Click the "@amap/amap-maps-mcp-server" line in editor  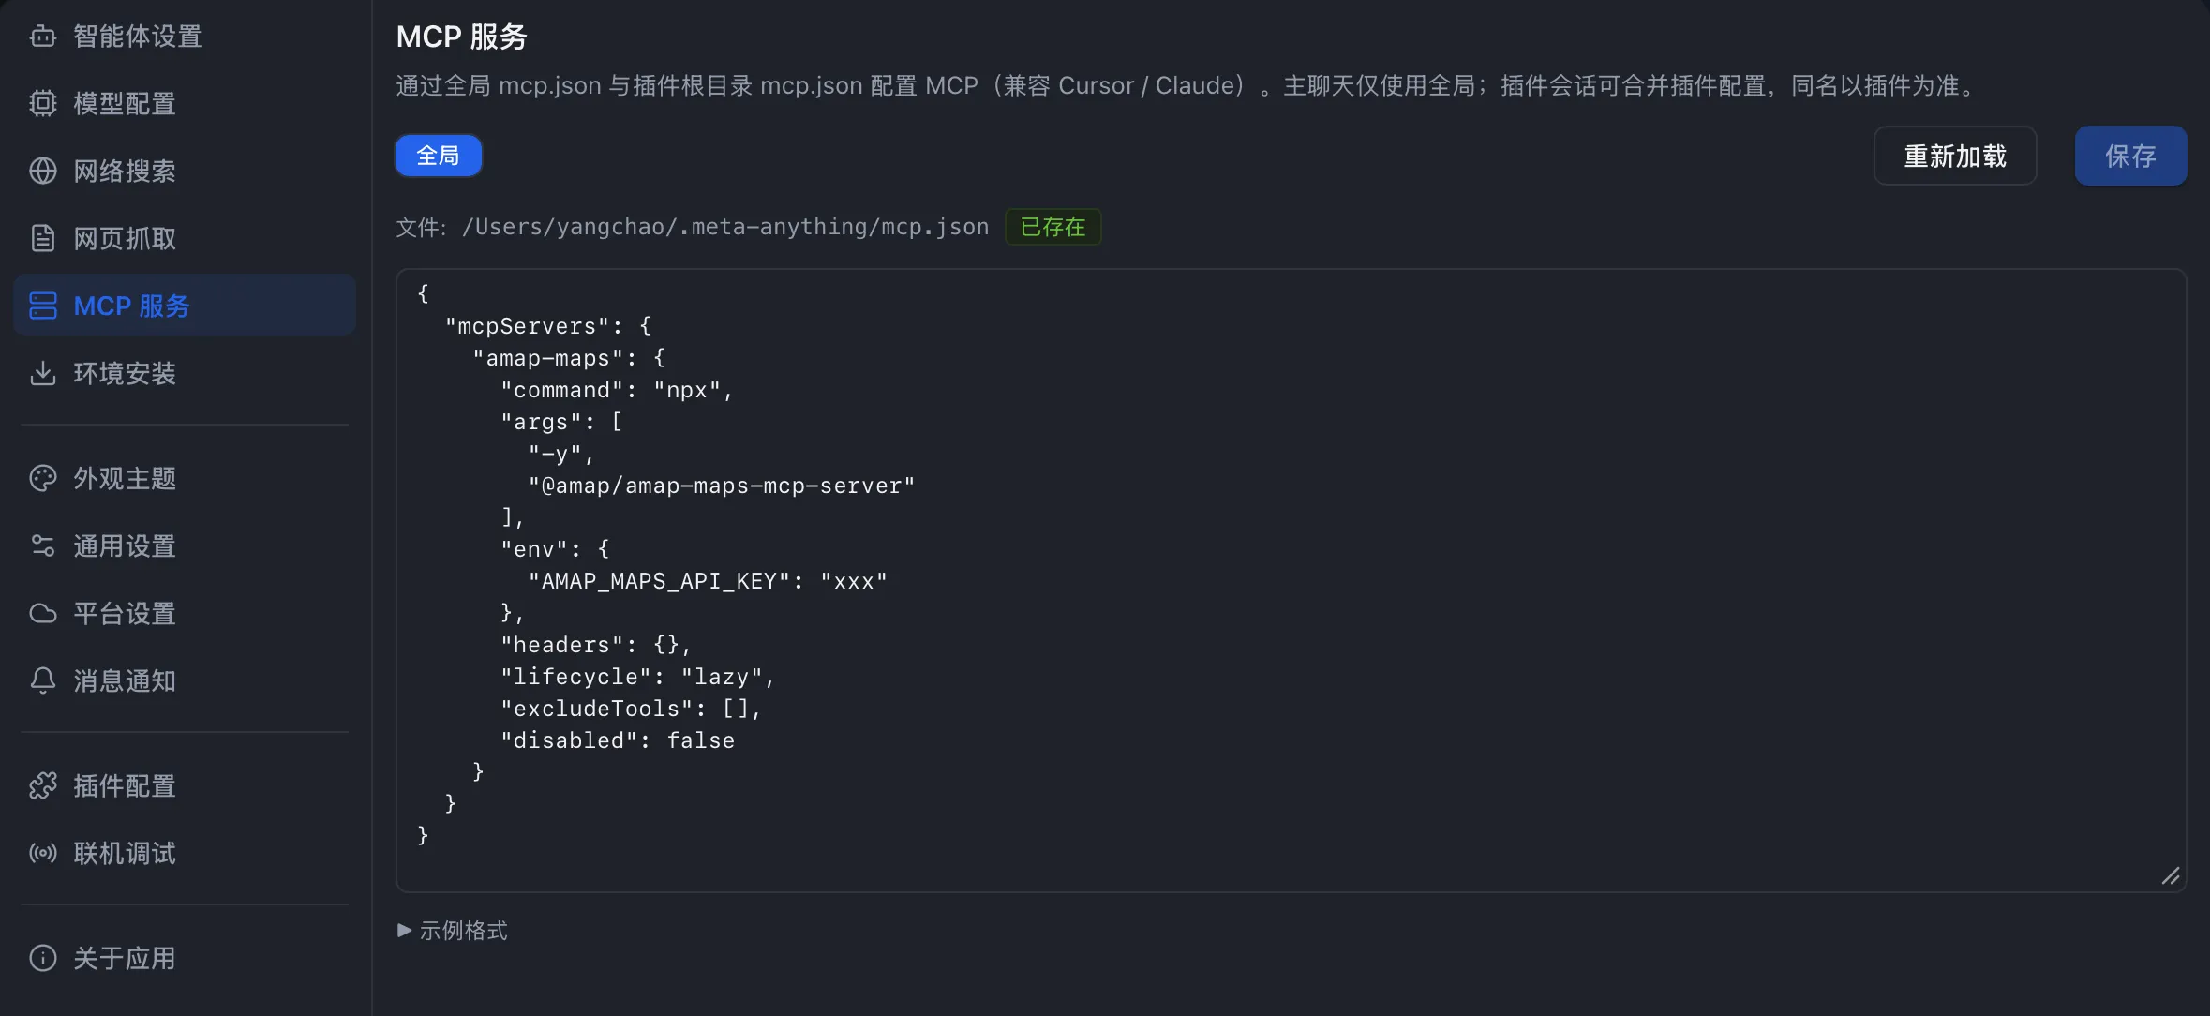722,486
